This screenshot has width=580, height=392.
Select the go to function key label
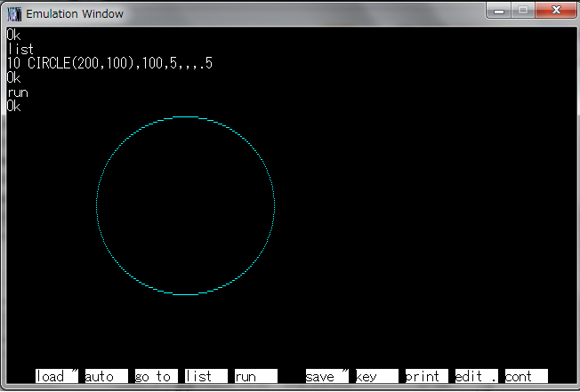click(x=157, y=376)
